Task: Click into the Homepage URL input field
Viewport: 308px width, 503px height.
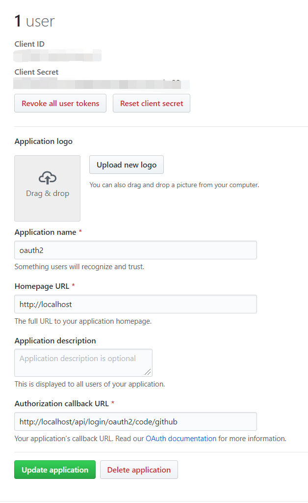Action: click(135, 304)
